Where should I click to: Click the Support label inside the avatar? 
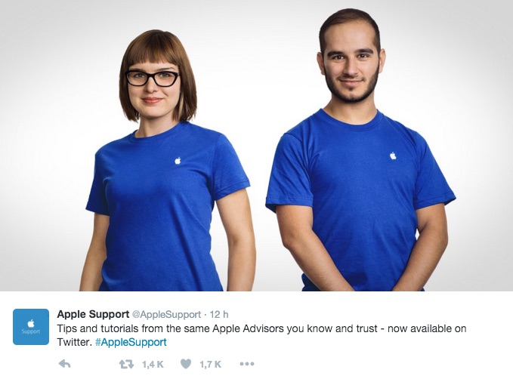31,331
